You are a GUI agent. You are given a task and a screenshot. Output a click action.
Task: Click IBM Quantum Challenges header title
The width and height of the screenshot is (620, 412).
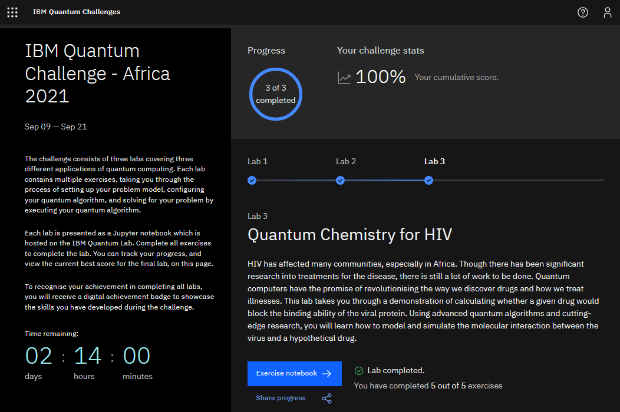coord(76,12)
